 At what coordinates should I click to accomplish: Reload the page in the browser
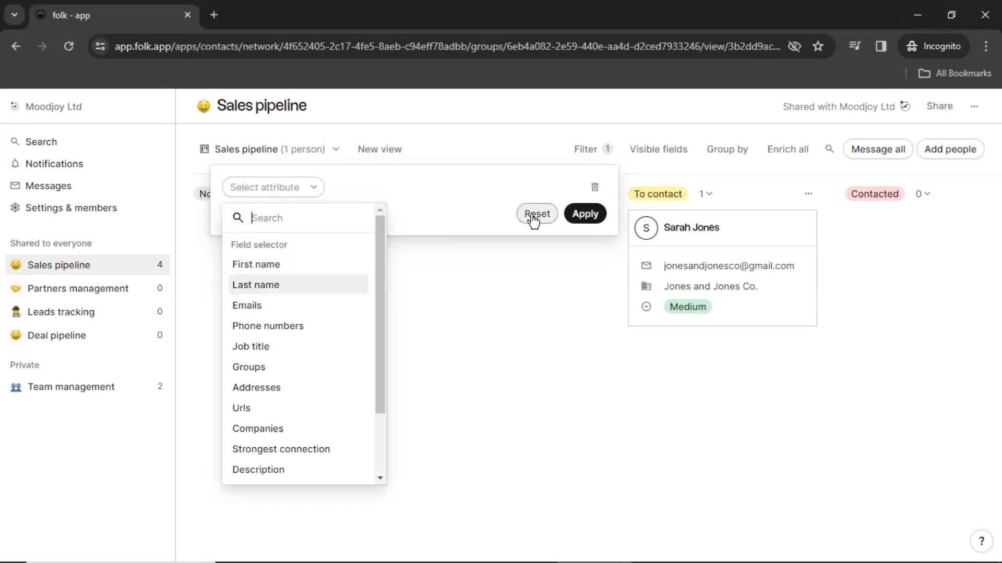[x=68, y=46]
